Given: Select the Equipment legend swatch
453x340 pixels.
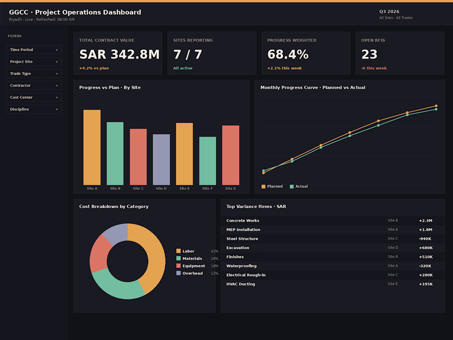Looking at the screenshot, I should click(x=178, y=266).
